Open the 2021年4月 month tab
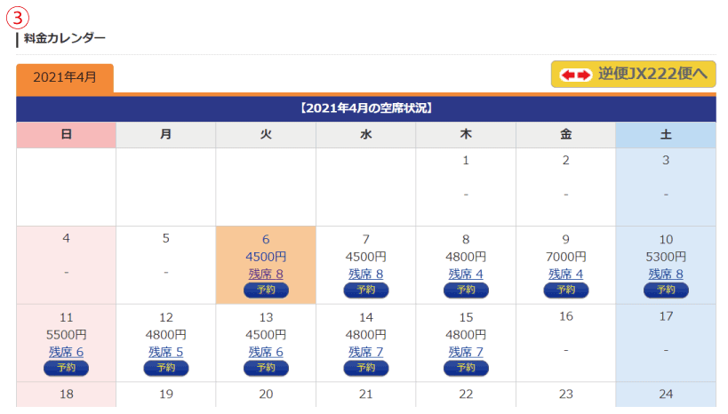Image resolution: width=728 pixels, height=414 pixels. (x=65, y=77)
